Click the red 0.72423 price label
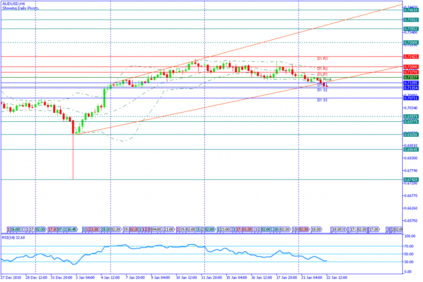Screen dimensions: 423x282 coord(410,57)
